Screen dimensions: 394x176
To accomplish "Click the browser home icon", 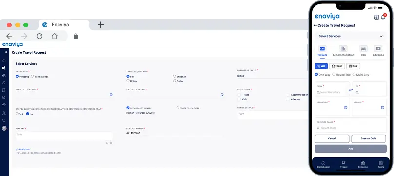I will pos(55,36).
